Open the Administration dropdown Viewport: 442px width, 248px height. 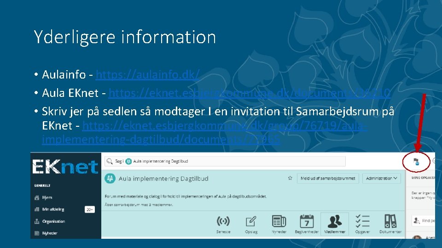click(381, 178)
